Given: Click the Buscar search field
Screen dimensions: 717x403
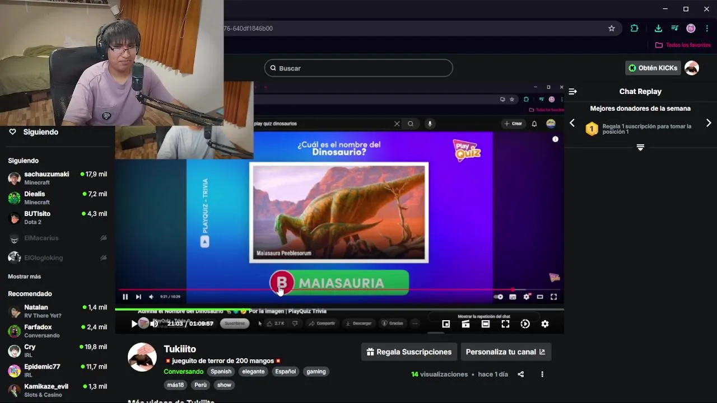Looking at the screenshot, I should pyautogui.click(x=358, y=68).
